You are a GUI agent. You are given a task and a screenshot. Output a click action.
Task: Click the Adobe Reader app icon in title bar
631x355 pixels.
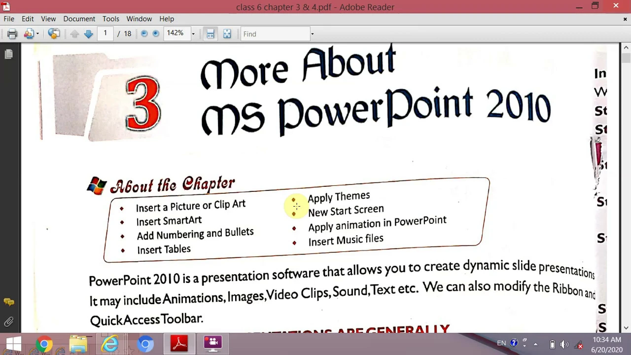click(x=6, y=6)
